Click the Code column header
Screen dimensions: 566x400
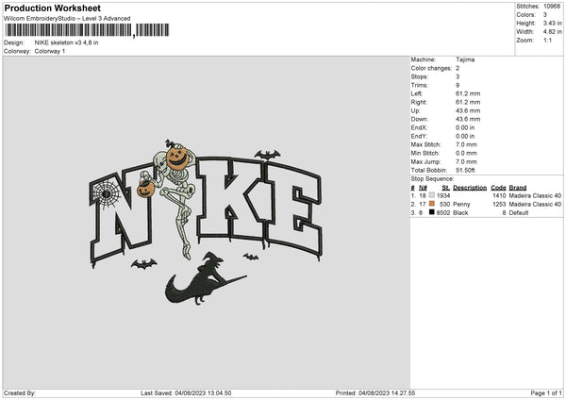coord(498,188)
